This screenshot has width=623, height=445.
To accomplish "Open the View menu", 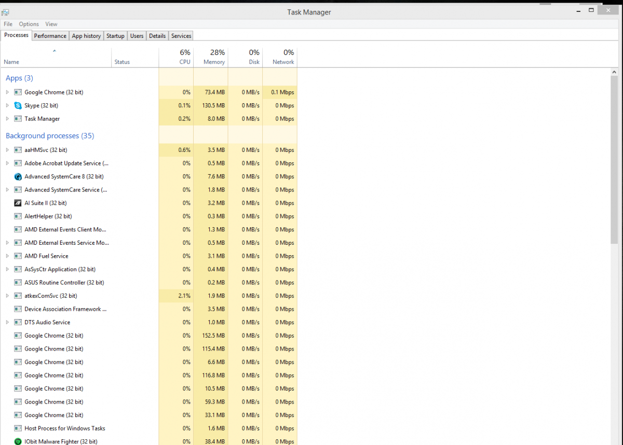I will [51, 24].
